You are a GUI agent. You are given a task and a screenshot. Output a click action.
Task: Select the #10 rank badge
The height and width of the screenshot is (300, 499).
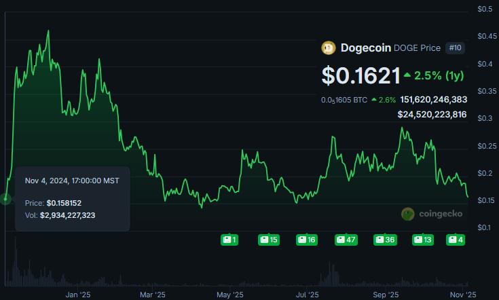tap(456, 48)
